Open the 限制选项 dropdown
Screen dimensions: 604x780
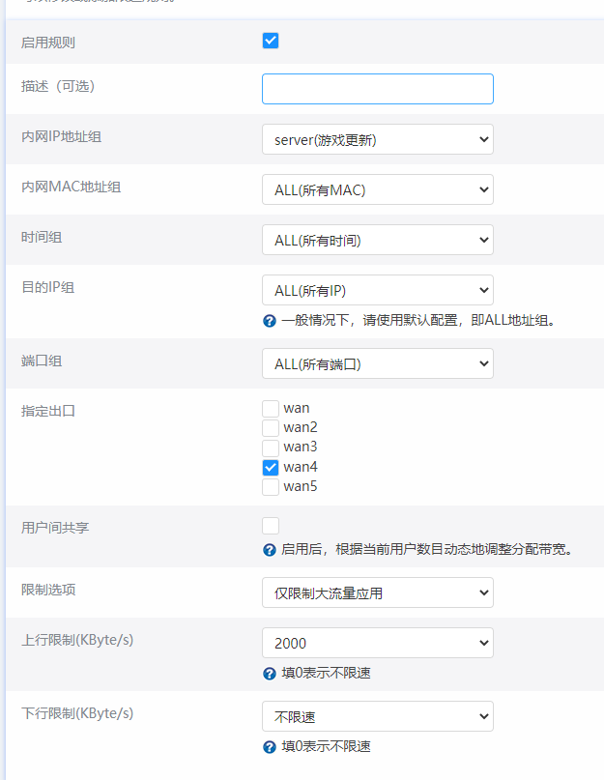tap(377, 592)
